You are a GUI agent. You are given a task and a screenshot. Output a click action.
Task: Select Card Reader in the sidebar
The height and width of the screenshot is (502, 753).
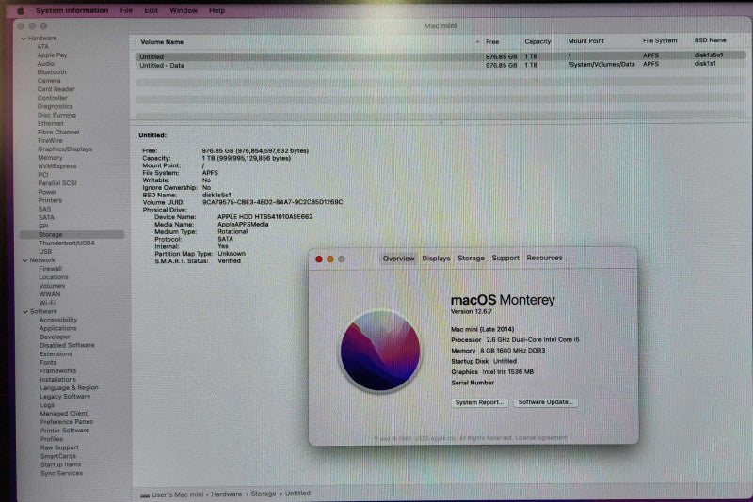56,89
